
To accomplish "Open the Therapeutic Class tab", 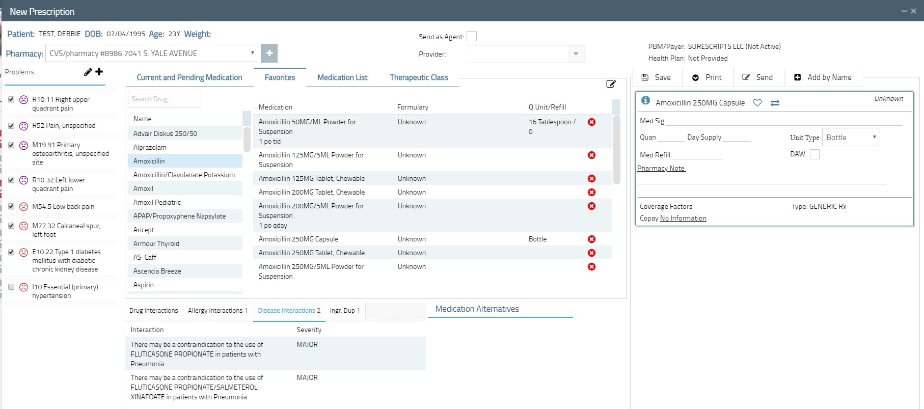I will [419, 77].
